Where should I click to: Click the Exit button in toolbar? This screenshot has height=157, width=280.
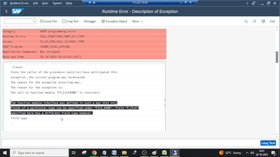(272, 21)
